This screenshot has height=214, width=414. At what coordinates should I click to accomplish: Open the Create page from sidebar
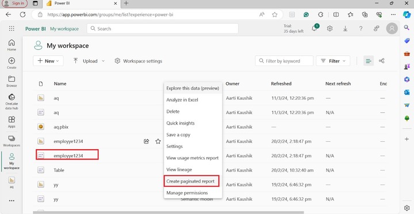[x=11, y=63]
